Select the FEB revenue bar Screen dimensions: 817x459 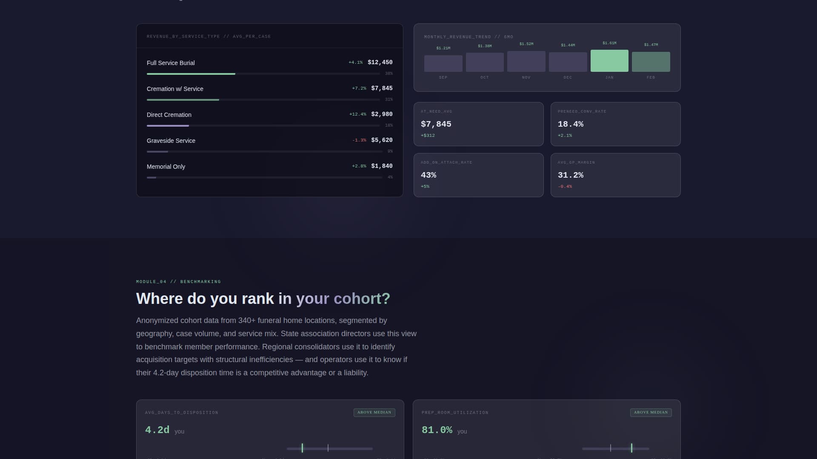pyautogui.click(x=651, y=62)
